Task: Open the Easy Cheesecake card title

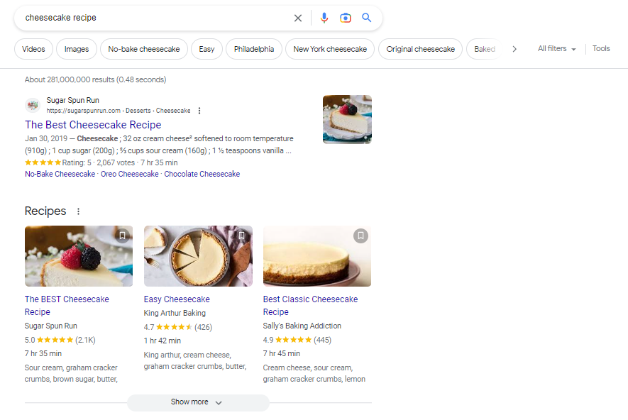Action: click(177, 299)
